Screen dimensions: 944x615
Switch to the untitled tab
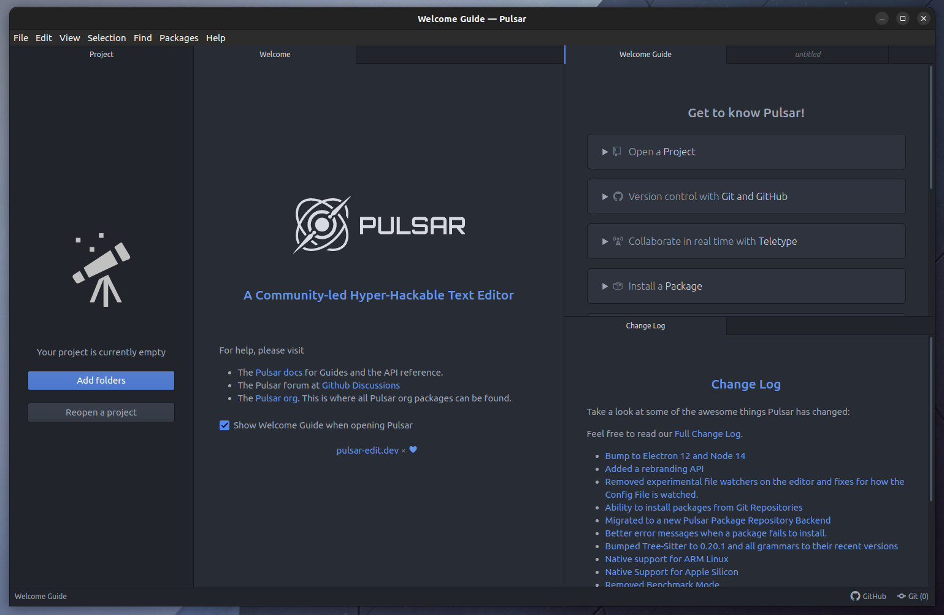808,55
